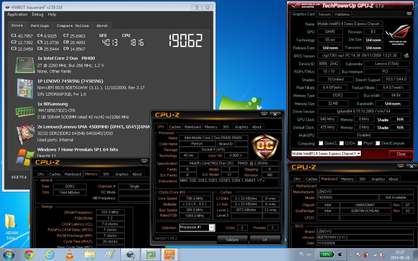Viewport: 418px width, 261px height.
Task: Click the RAM module icon beside 80Samsung
Action: tap(25, 111)
